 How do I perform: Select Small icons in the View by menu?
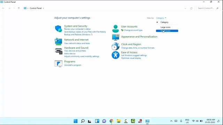click(167, 31)
